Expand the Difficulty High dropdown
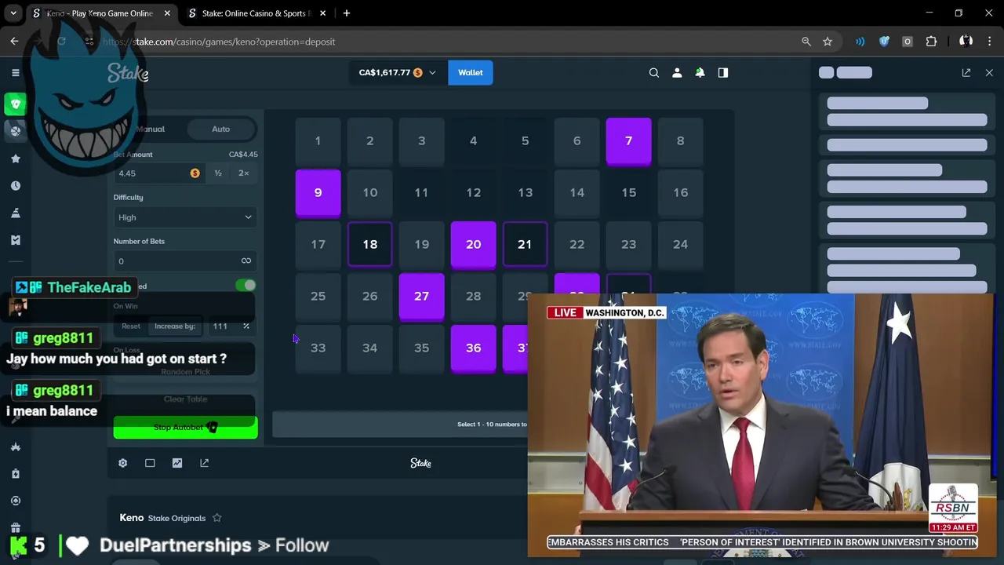This screenshot has width=1004, height=565. (185, 217)
